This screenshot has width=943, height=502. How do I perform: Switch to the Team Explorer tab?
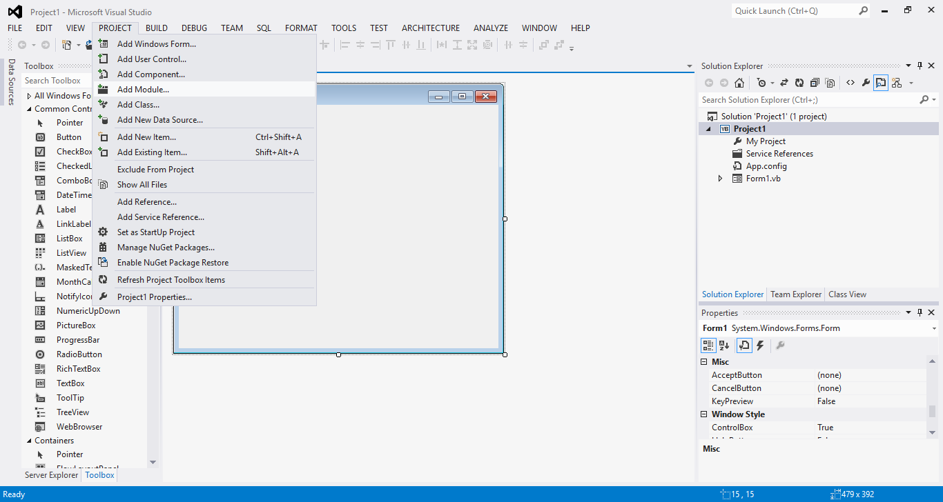795,294
